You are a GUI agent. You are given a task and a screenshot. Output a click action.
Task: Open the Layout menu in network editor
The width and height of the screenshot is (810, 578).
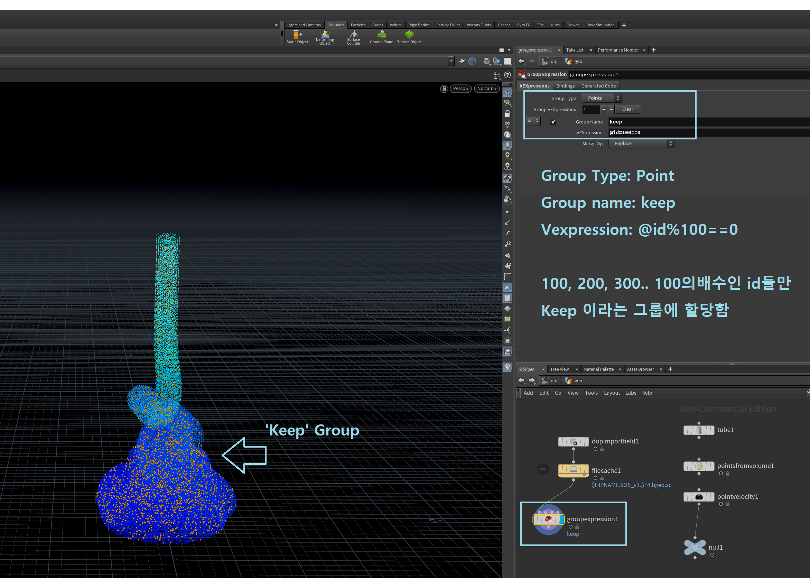pyautogui.click(x=612, y=393)
